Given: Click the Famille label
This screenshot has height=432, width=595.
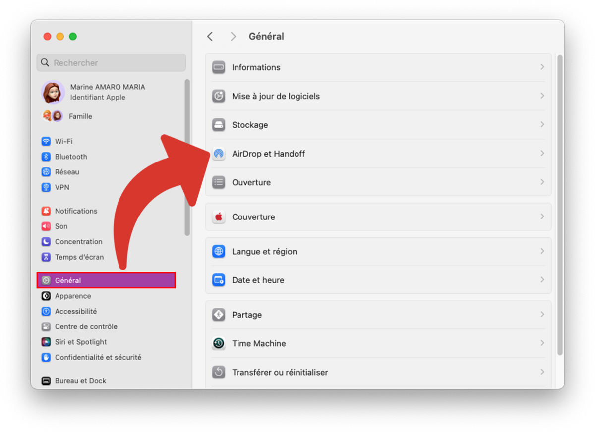Looking at the screenshot, I should (80, 116).
